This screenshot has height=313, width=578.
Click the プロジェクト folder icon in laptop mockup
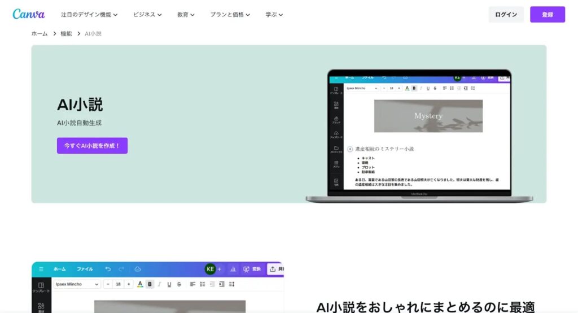coord(336,150)
